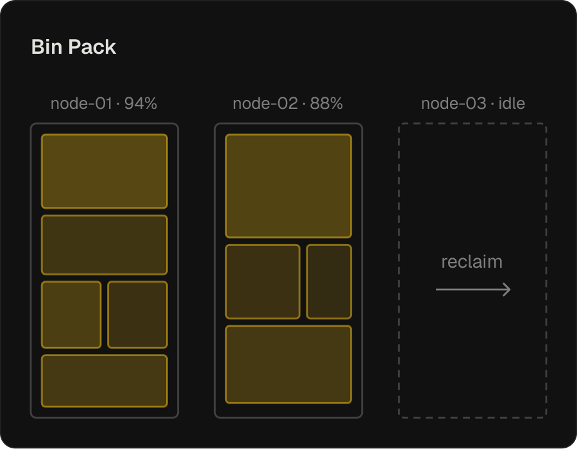
Task: Click the empty upper area inside node-03
Action: (472, 184)
